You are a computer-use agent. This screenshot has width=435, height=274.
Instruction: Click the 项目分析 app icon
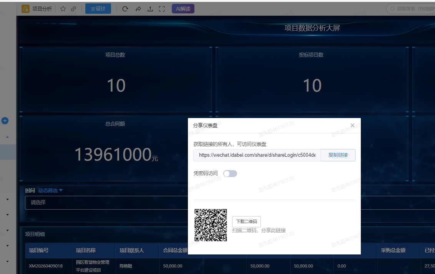[x=25, y=9]
